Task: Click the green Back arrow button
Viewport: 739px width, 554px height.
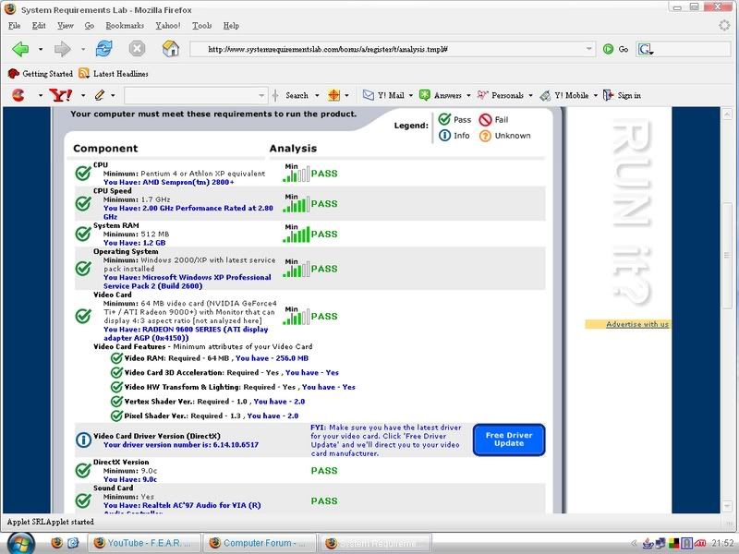Action: coord(20,49)
